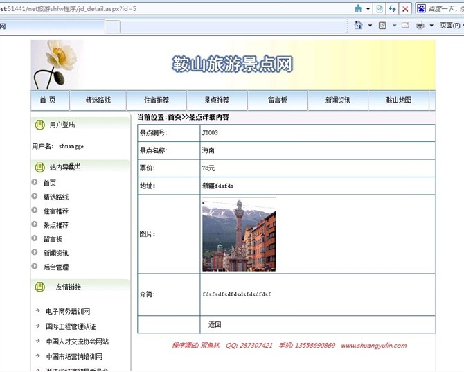Open the 中国人才交流协会网站 friendly link
Screen dimensions: 464x372
coord(78,342)
